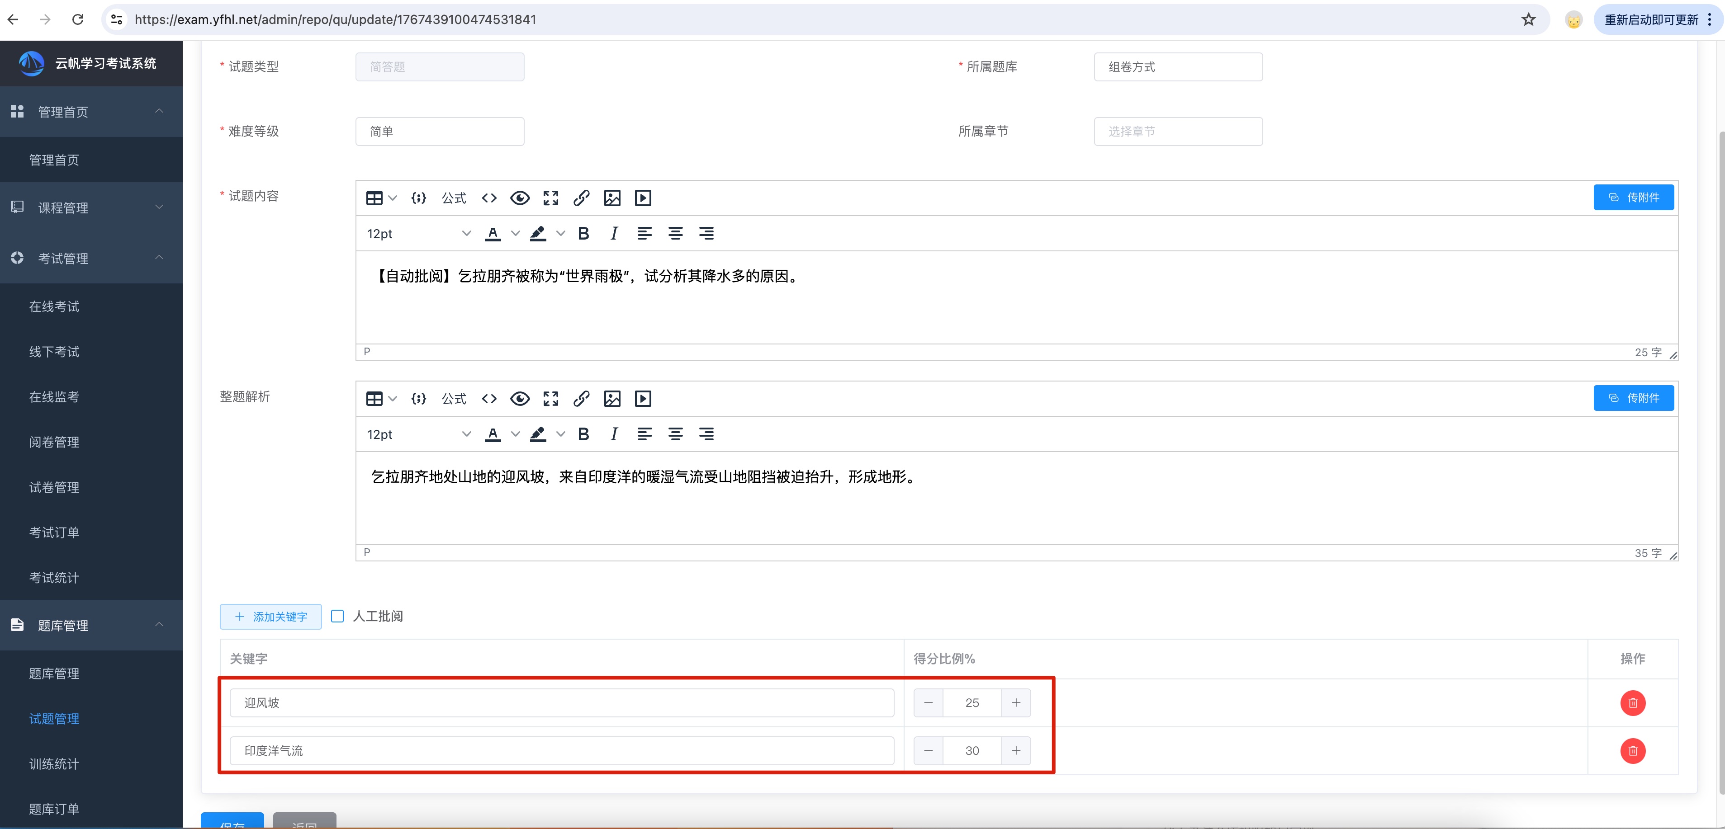Apply italic in question content editor
1725x829 pixels.
point(614,234)
